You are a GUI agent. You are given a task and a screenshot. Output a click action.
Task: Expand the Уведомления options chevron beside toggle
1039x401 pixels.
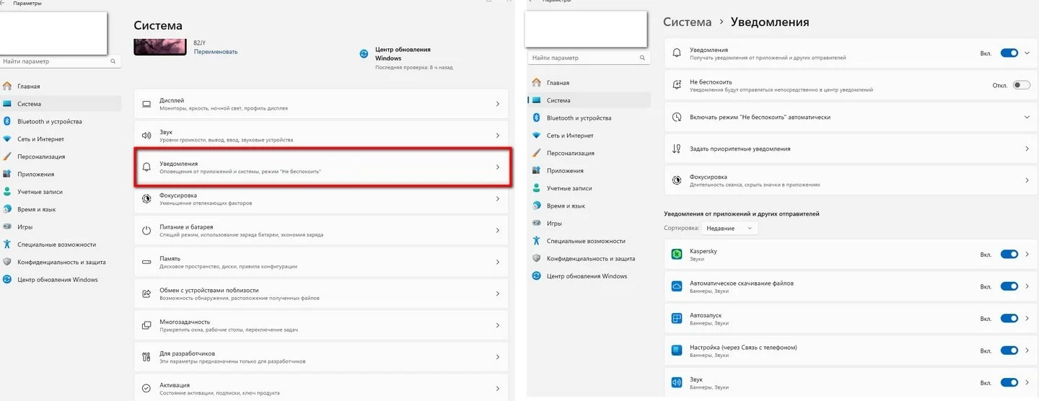click(x=1027, y=53)
